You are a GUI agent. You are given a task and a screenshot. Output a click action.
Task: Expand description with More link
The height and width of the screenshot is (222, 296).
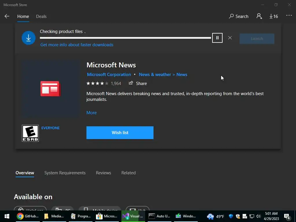[92, 112]
